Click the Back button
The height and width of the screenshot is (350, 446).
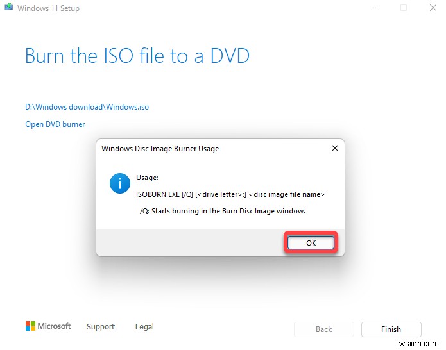click(x=323, y=329)
